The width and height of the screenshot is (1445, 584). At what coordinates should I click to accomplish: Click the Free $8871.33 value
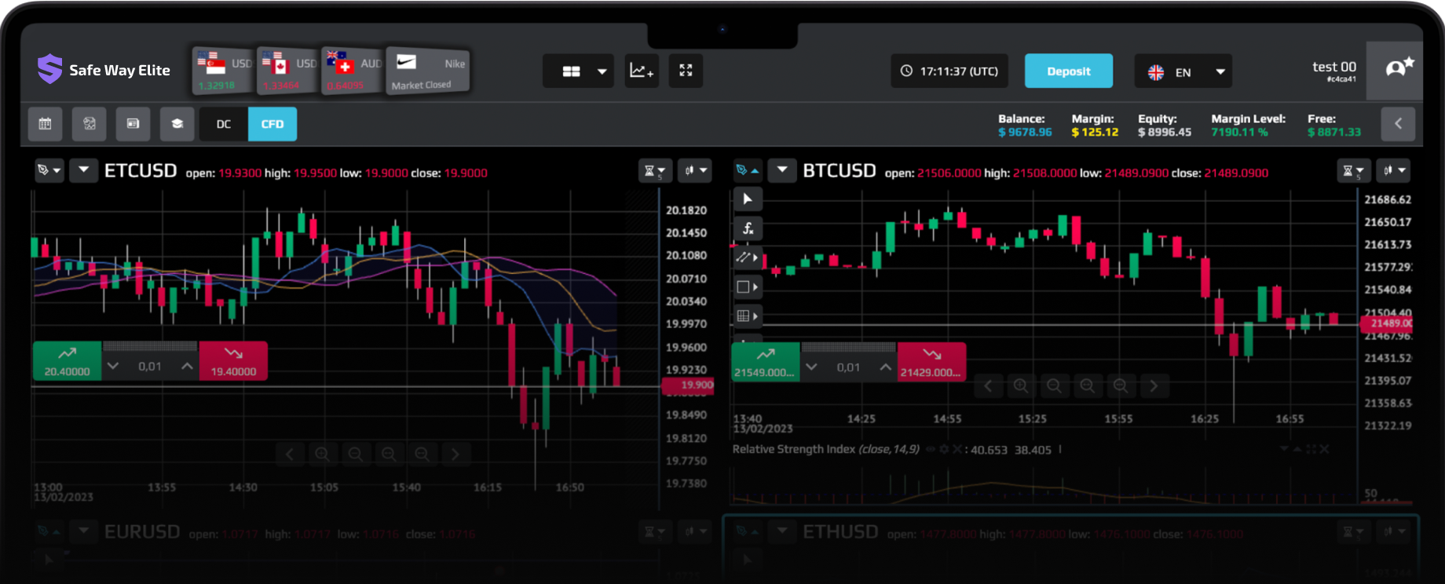click(x=1334, y=133)
